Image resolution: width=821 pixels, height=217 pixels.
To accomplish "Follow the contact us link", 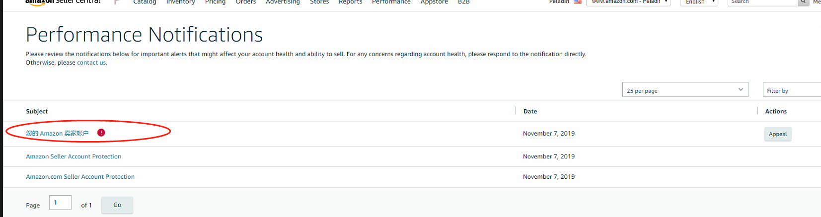I will coord(91,63).
